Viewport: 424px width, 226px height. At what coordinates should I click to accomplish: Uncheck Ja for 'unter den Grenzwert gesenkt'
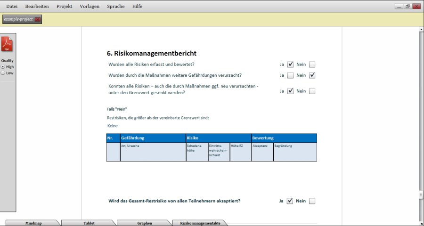pyautogui.click(x=290, y=91)
